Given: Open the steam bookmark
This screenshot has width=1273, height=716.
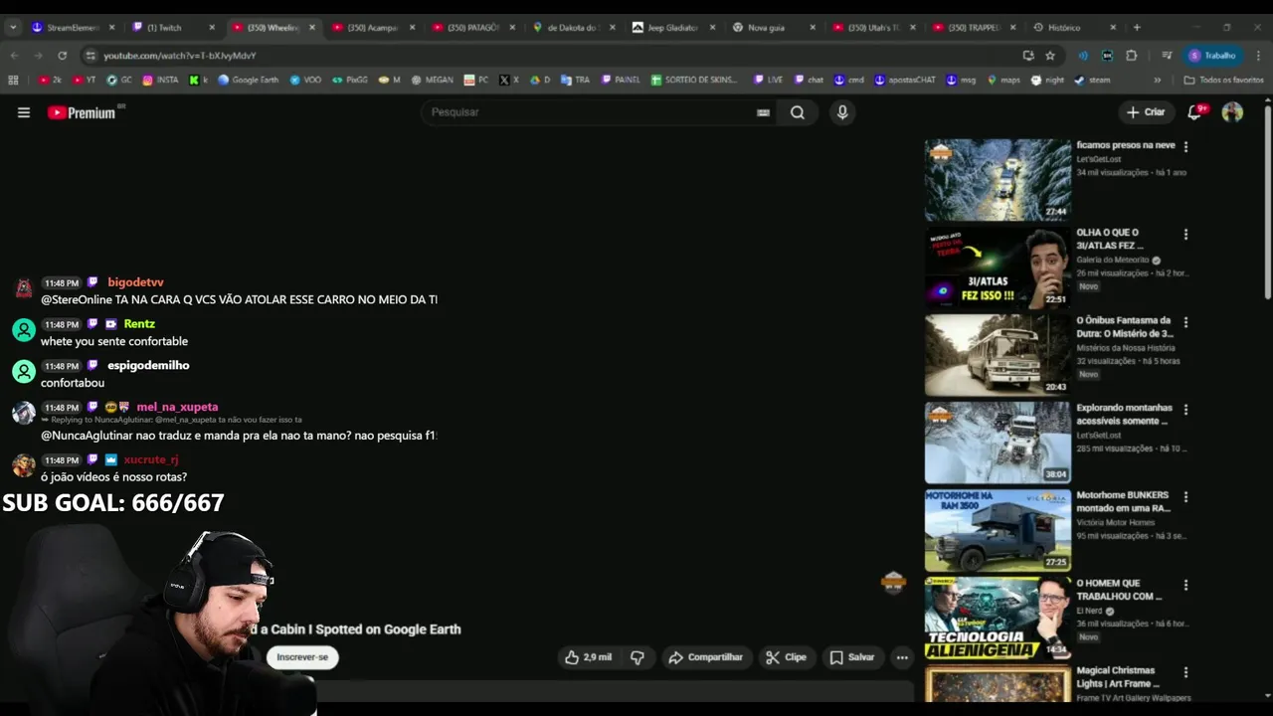Looking at the screenshot, I should click(1093, 80).
